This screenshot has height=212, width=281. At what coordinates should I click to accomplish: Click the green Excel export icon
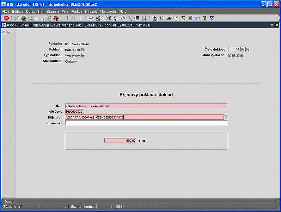[190, 18]
